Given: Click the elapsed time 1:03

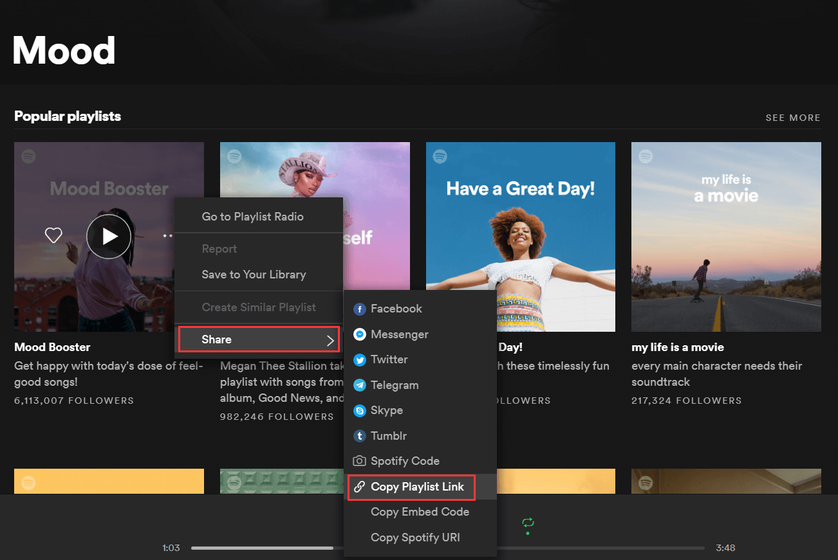Looking at the screenshot, I should [171, 548].
